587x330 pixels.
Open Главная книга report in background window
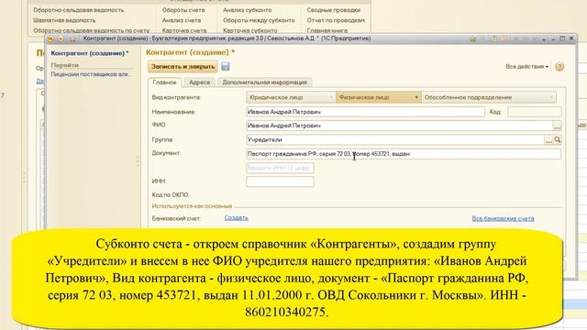pos(327,30)
